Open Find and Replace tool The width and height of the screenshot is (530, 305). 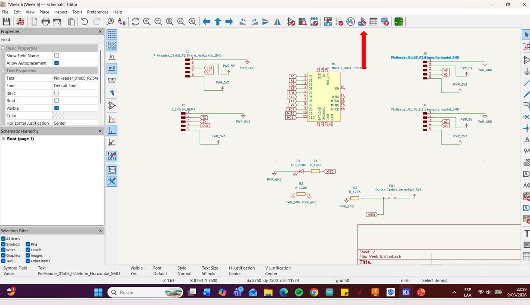(x=122, y=22)
